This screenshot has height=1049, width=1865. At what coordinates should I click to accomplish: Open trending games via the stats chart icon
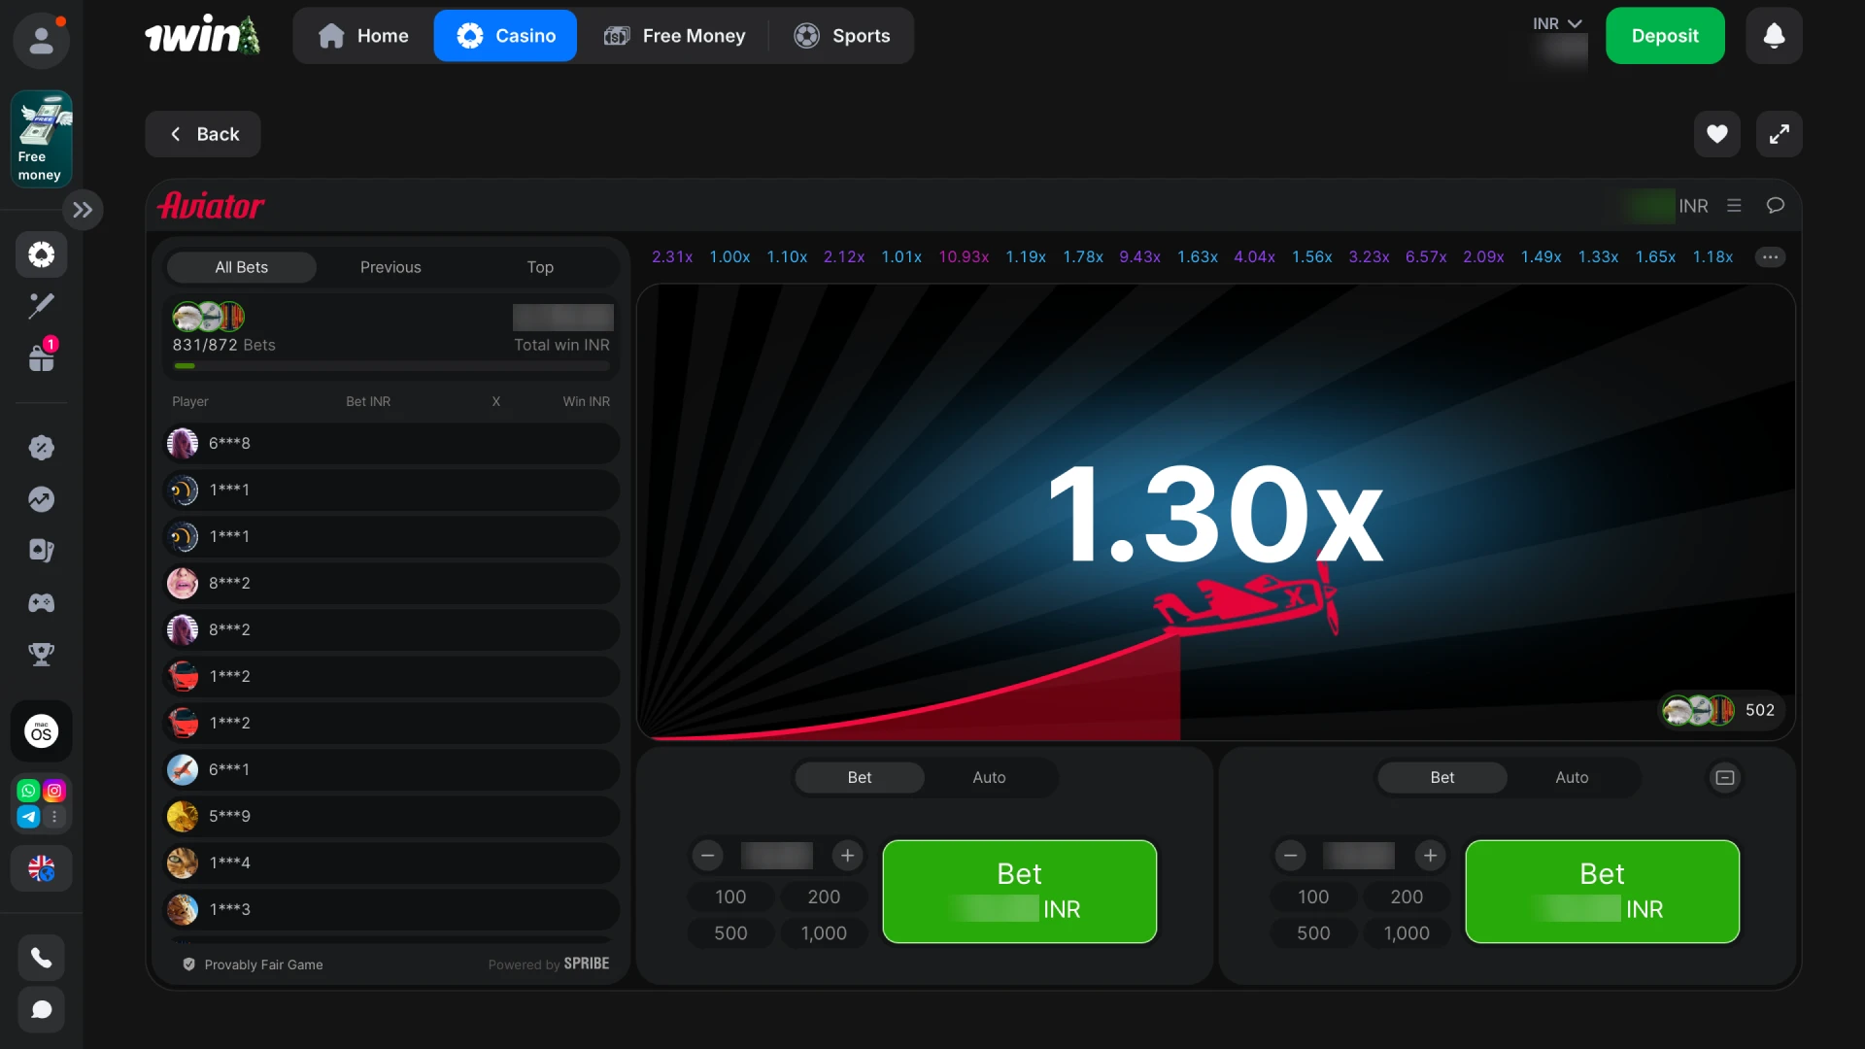pyautogui.click(x=42, y=498)
